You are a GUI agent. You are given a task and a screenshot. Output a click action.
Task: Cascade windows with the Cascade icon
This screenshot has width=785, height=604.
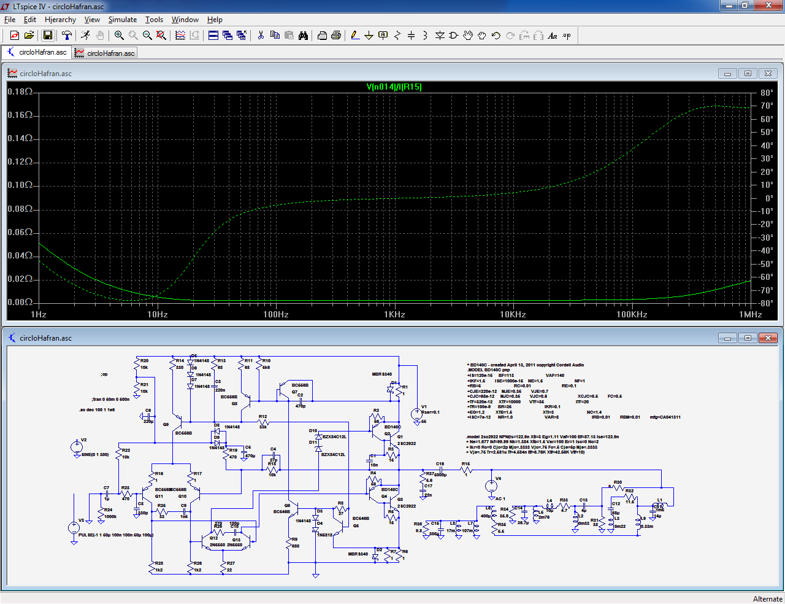228,36
